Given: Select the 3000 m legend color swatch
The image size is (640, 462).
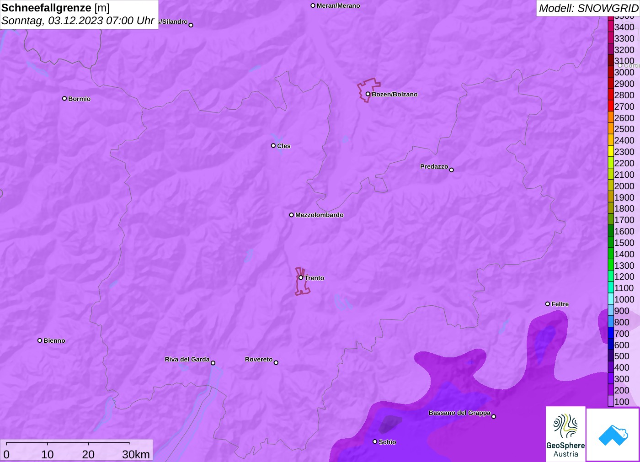Looking at the screenshot, I should click(x=611, y=72).
